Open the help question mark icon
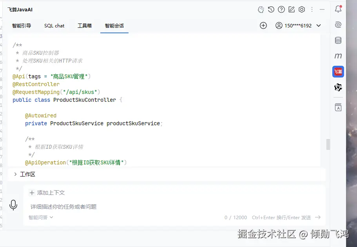 pos(281,9)
